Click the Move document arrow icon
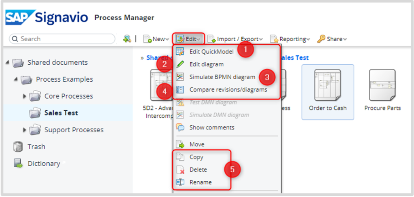The height and width of the screenshot is (197, 414). (180, 144)
